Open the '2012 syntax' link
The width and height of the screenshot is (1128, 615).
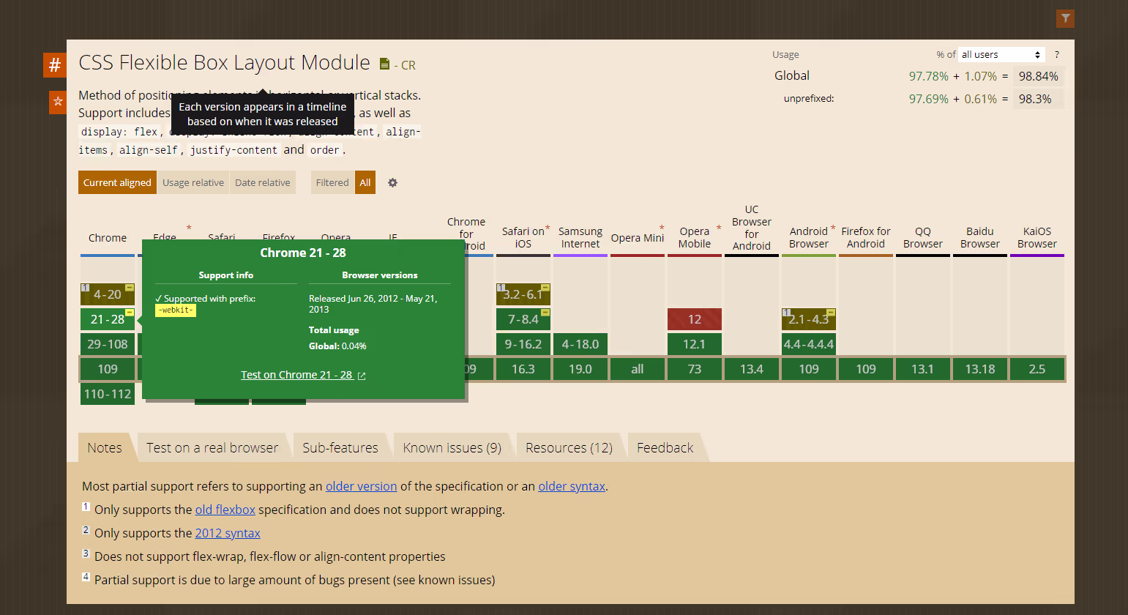coord(228,533)
